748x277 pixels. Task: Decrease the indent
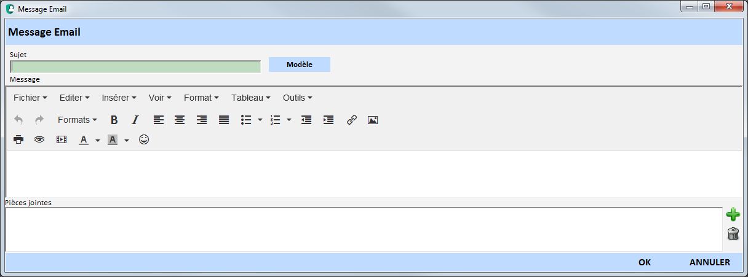click(x=306, y=120)
